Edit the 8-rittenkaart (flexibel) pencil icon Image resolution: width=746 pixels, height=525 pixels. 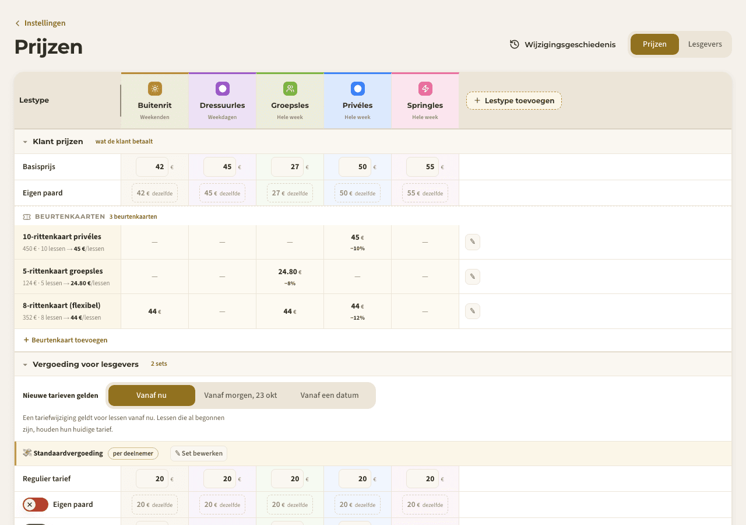[473, 311]
